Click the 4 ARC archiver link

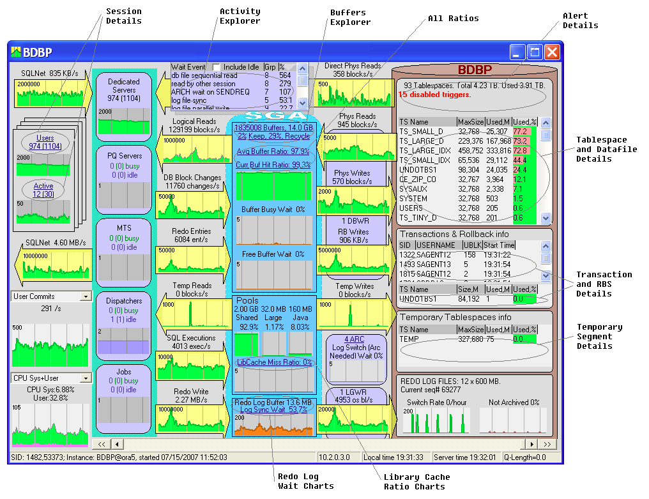point(355,339)
